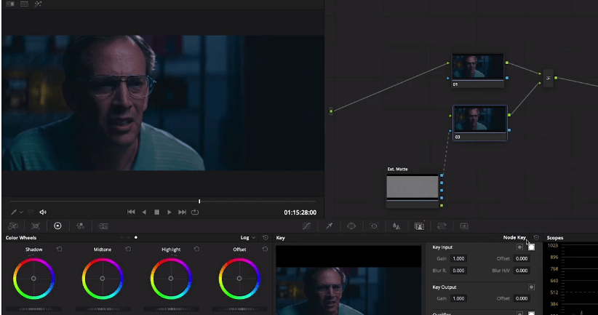Open the Camera Raw palette
Screen dimensions: 598x315
[13, 226]
